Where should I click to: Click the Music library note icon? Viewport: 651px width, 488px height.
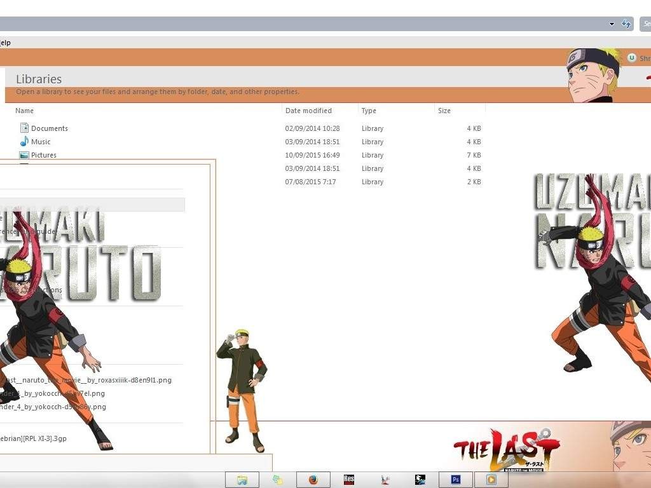24,142
